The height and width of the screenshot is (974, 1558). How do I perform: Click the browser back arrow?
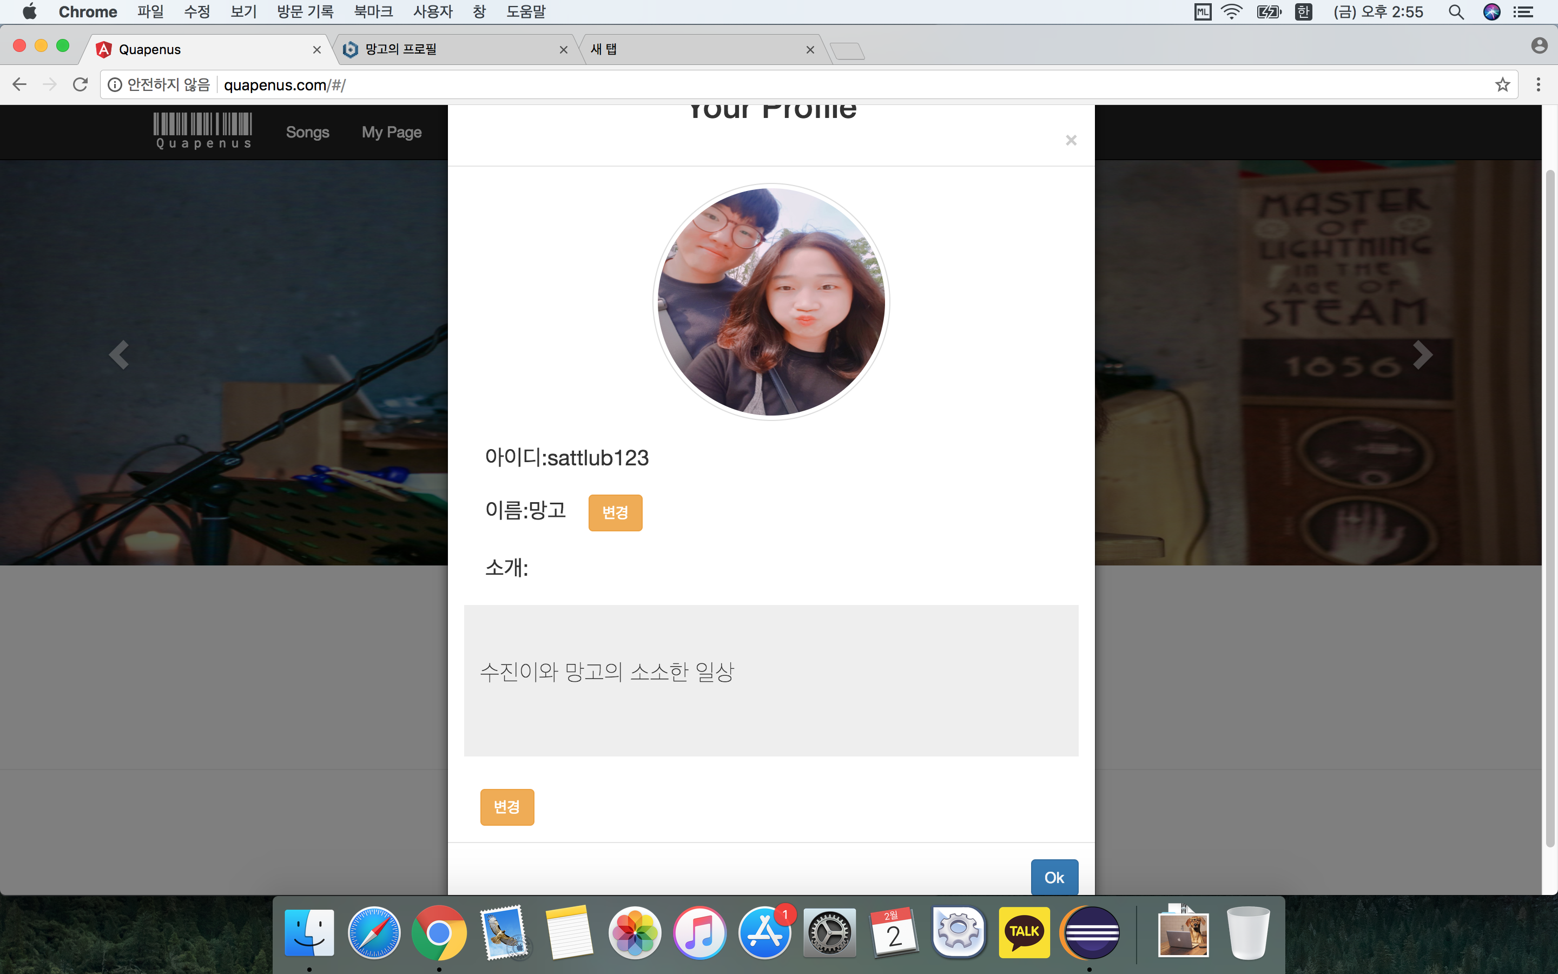(19, 84)
